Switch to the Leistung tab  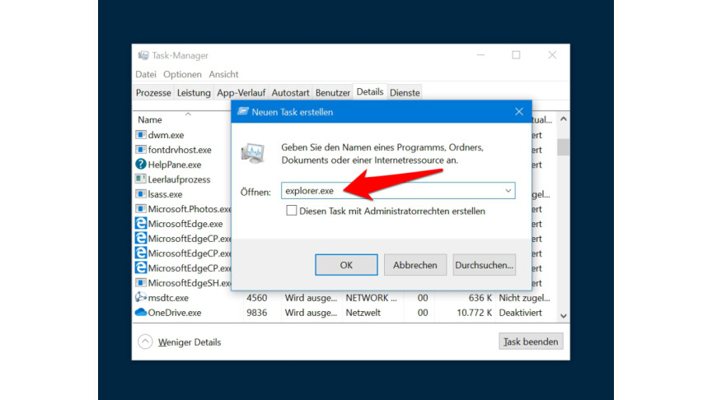click(x=194, y=93)
